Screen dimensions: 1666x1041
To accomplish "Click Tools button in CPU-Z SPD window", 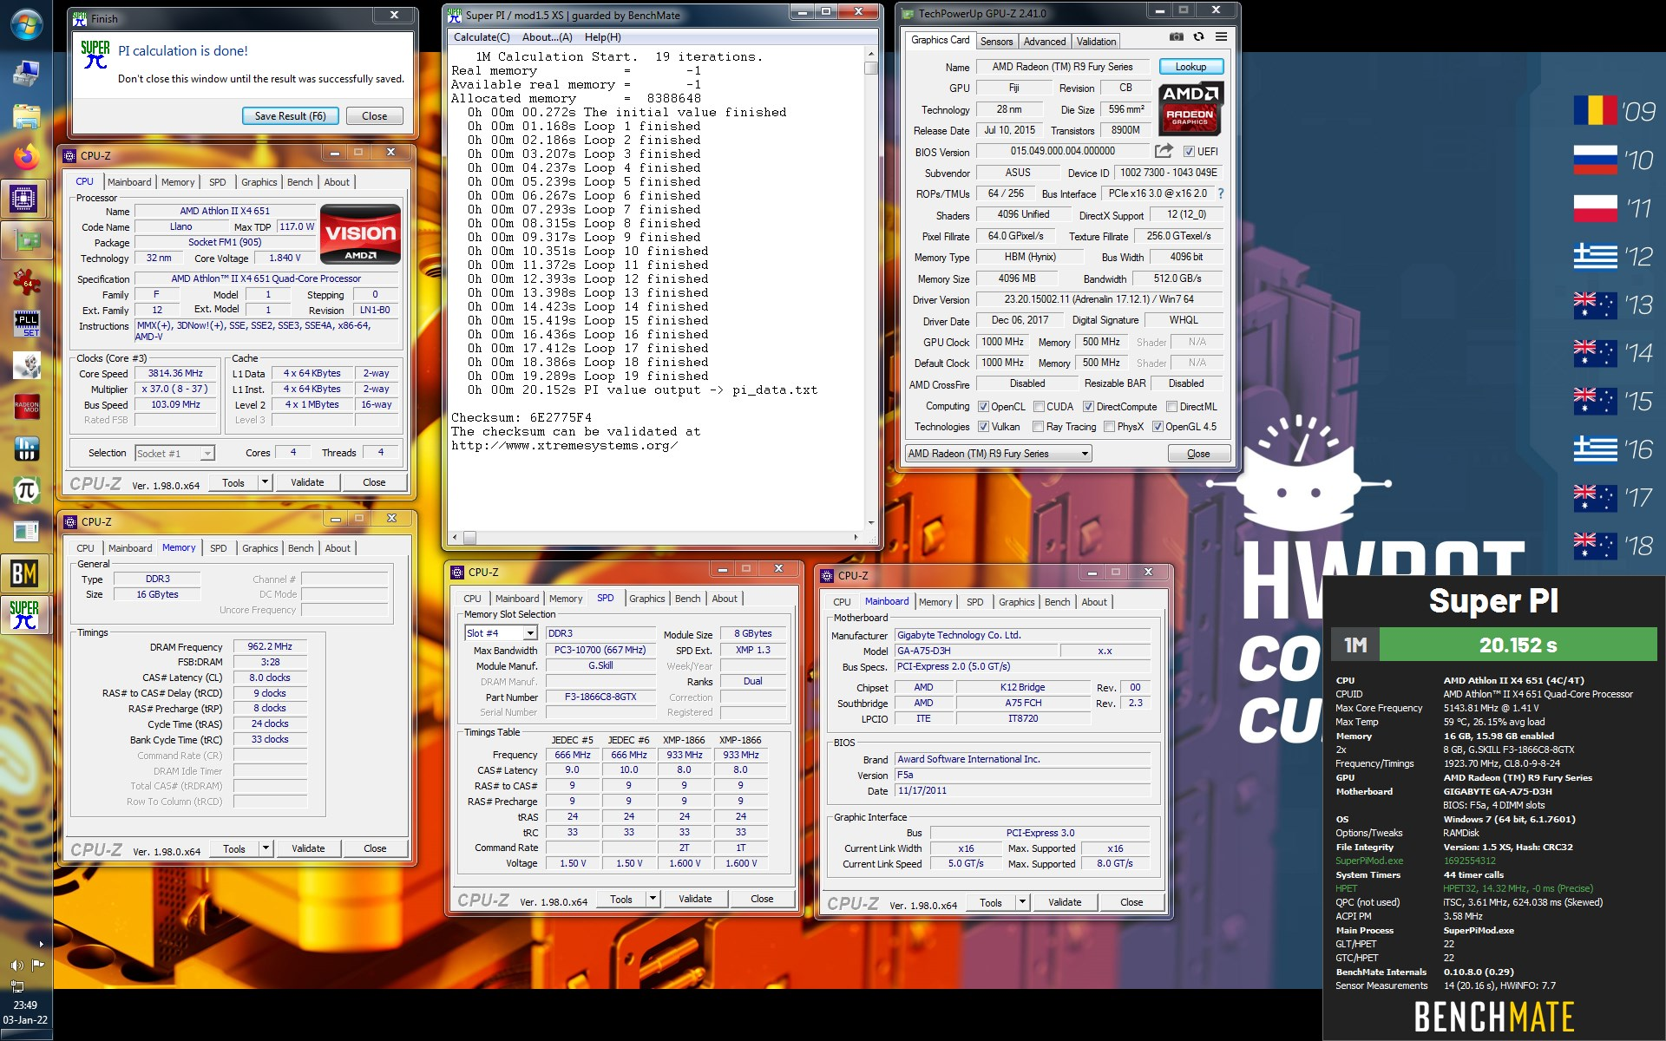I will pyautogui.click(x=621, y=899).
